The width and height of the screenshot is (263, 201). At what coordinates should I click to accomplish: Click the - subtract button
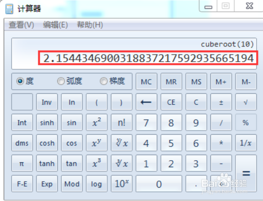(x=221, y=163)
